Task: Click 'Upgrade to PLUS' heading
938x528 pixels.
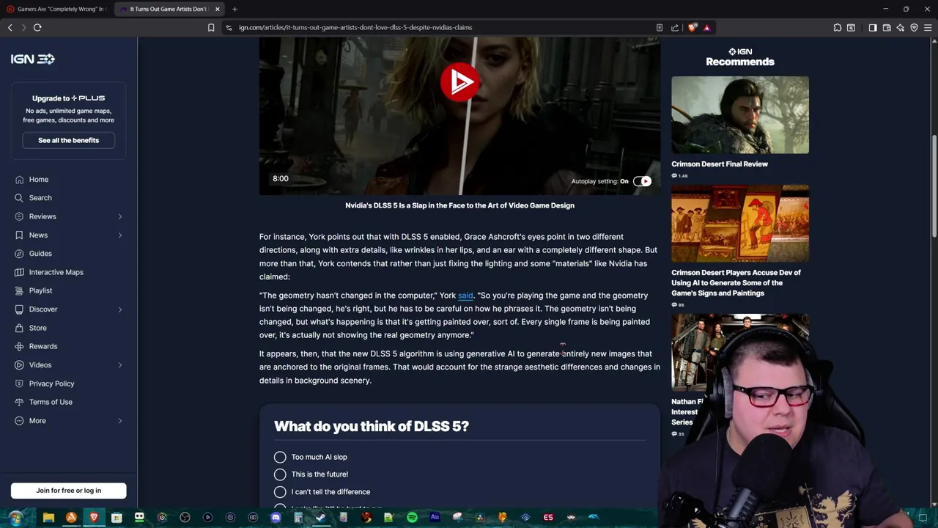Action: pos(68,98)
